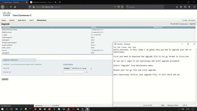The height and width of the screenshot is (111, 197).
Task: Open the Firefox downloads arrow icon
Action: (x=177, y=7)
